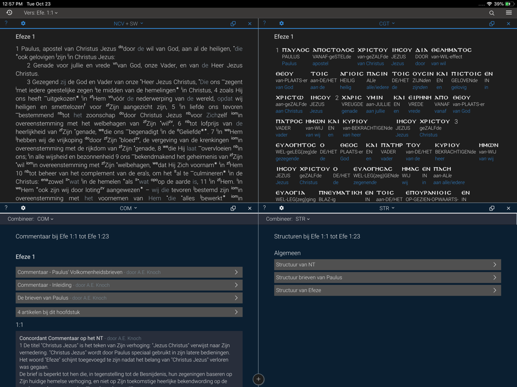The width and height of the screenshot is (517, 387).
Task: Open settings gear of STR panel
Action: point(281,208)
